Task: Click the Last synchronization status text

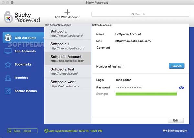Action: tap(75, 131)
